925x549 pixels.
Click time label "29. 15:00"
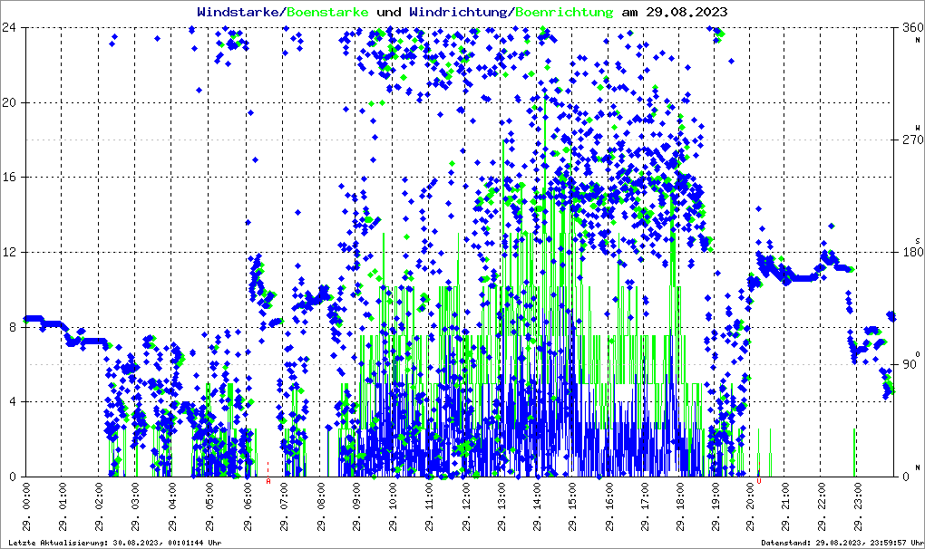571,506
